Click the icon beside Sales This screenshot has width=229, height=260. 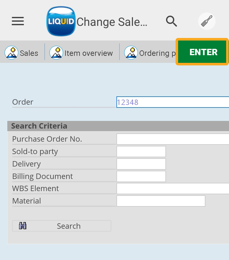(11, 53)
